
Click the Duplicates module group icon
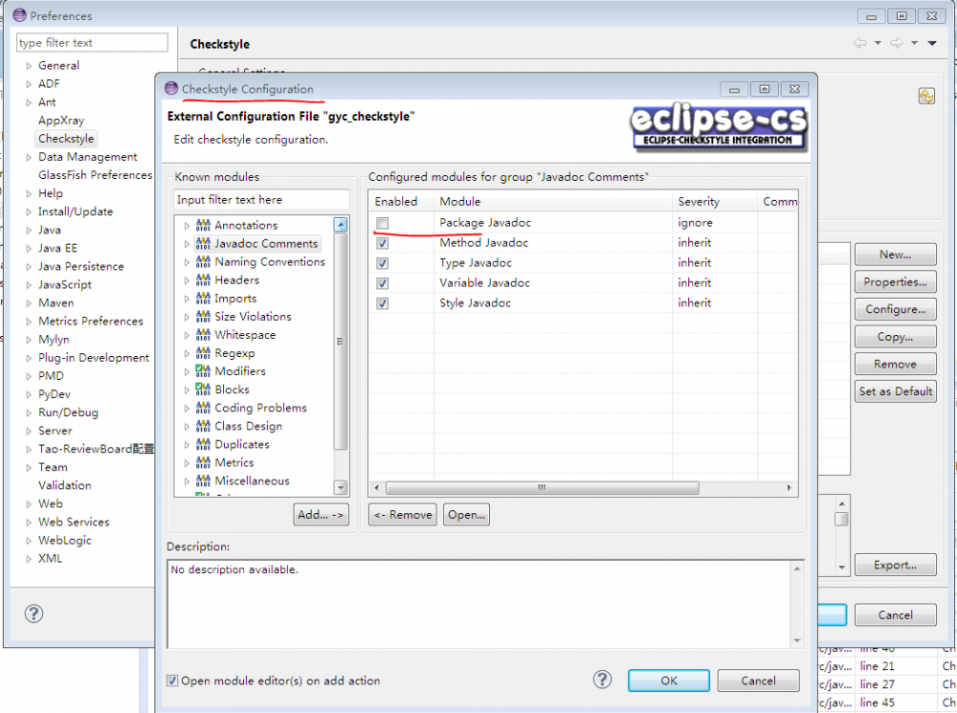(x=203, y=444)
